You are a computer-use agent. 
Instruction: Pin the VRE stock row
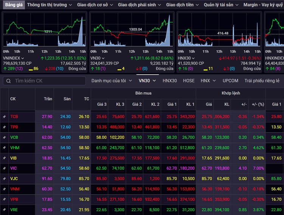pyautogui.click(x=4, y=210)
